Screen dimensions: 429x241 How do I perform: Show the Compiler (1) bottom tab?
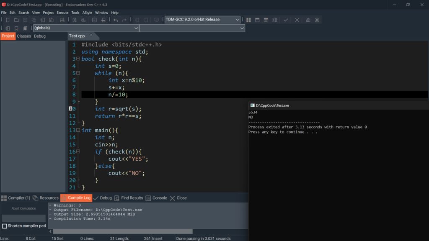click(x=16, y=198)
